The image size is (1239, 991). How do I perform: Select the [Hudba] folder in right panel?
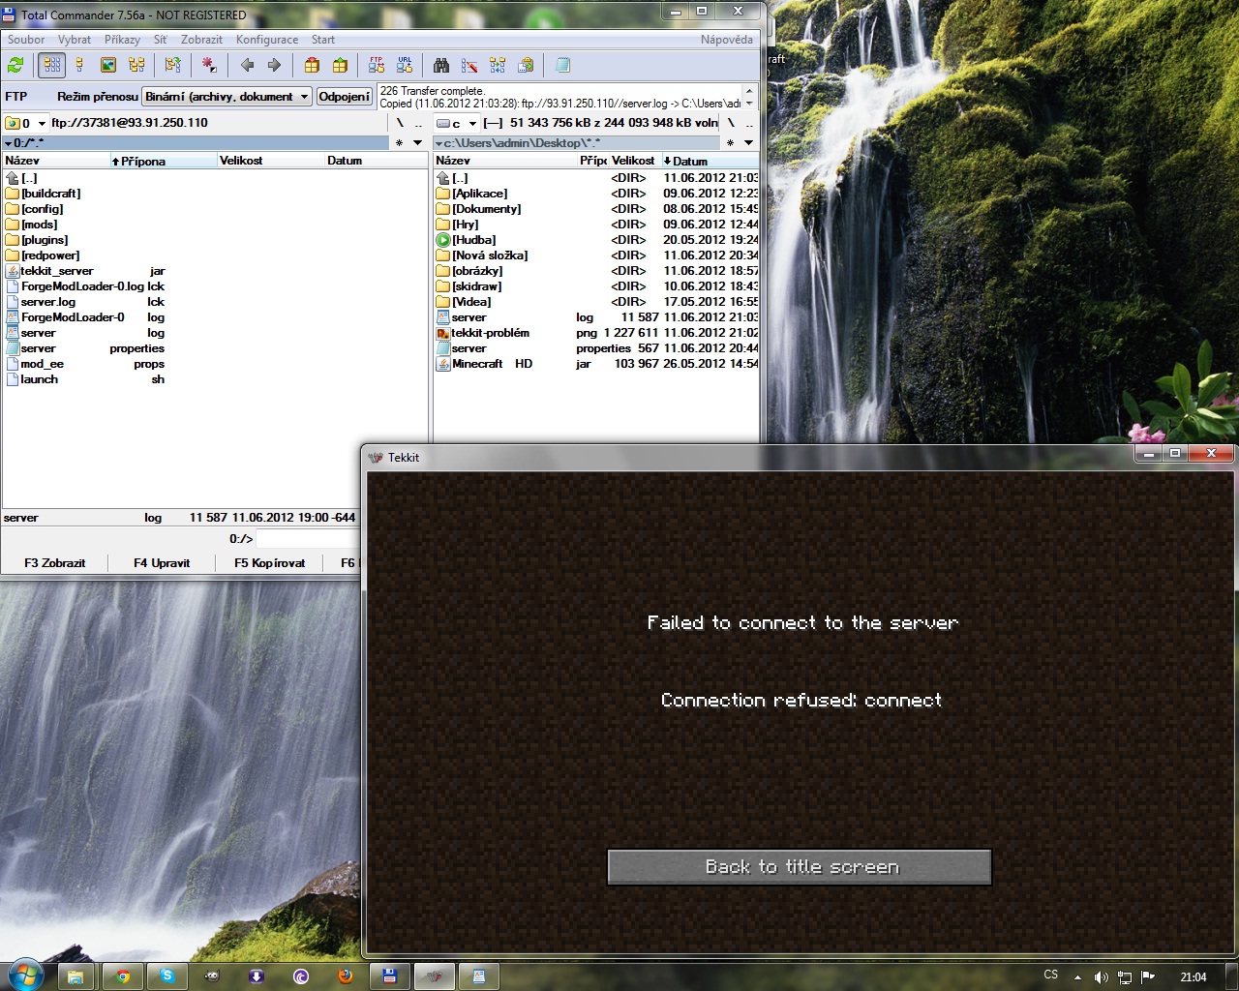click(x=597, y=240)
